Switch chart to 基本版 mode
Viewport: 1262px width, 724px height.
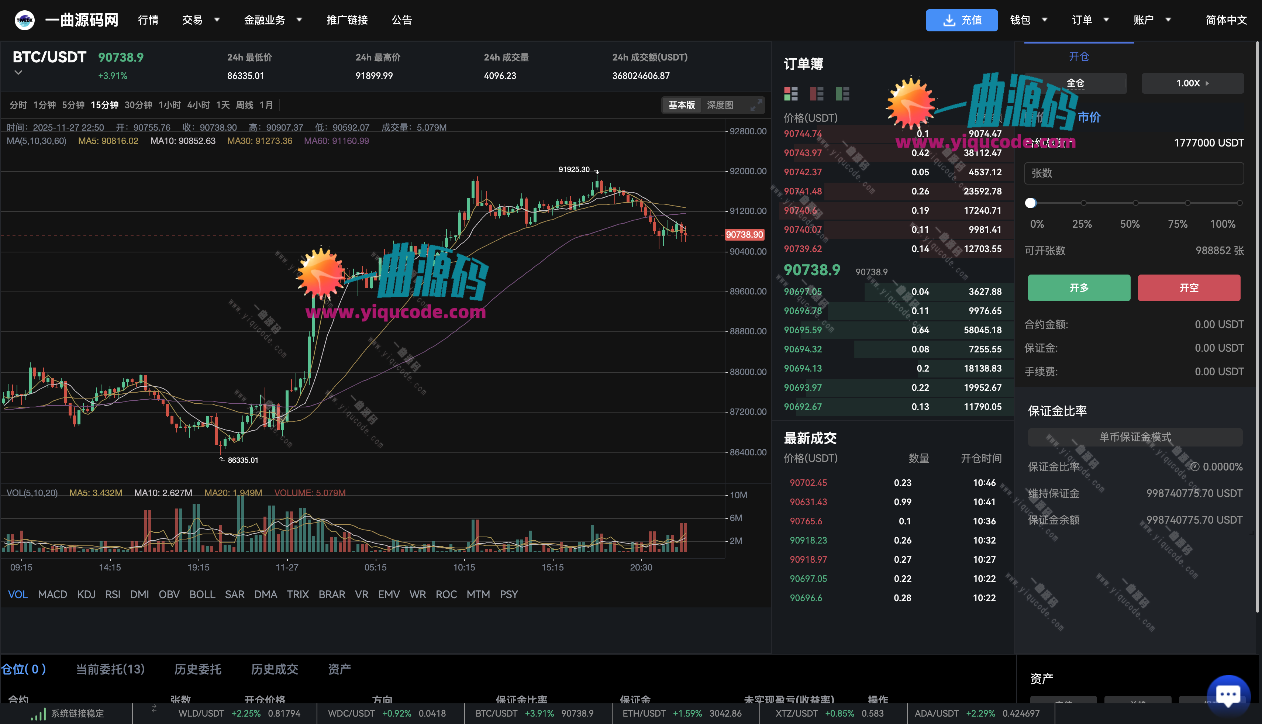pos(681,105)
